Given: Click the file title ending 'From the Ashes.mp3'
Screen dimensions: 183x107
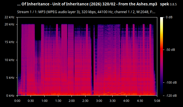Looking at the screenshot, I should (x=87, y=4).
